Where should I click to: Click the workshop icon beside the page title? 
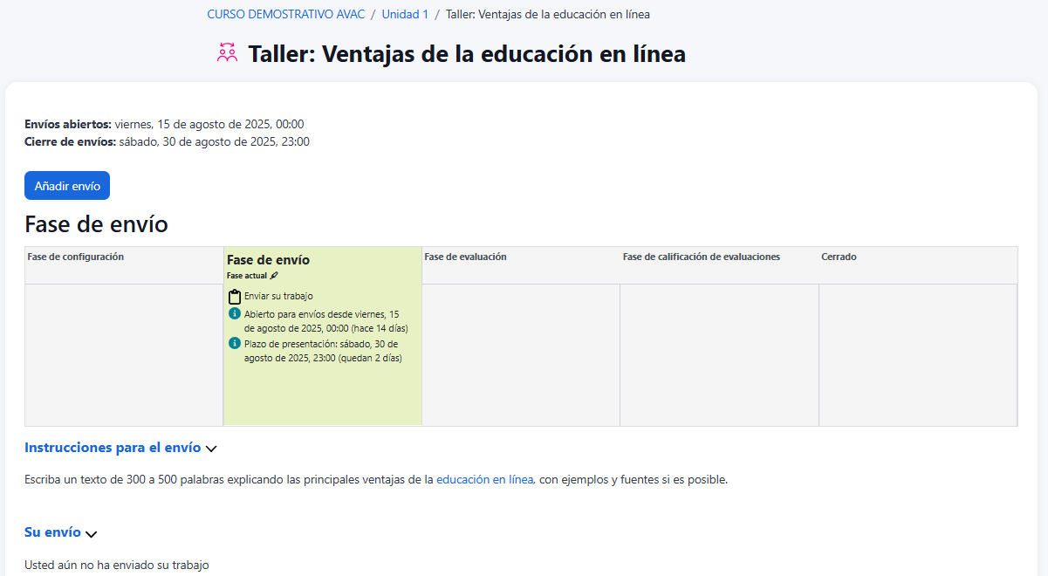click(x=227, y=53)
